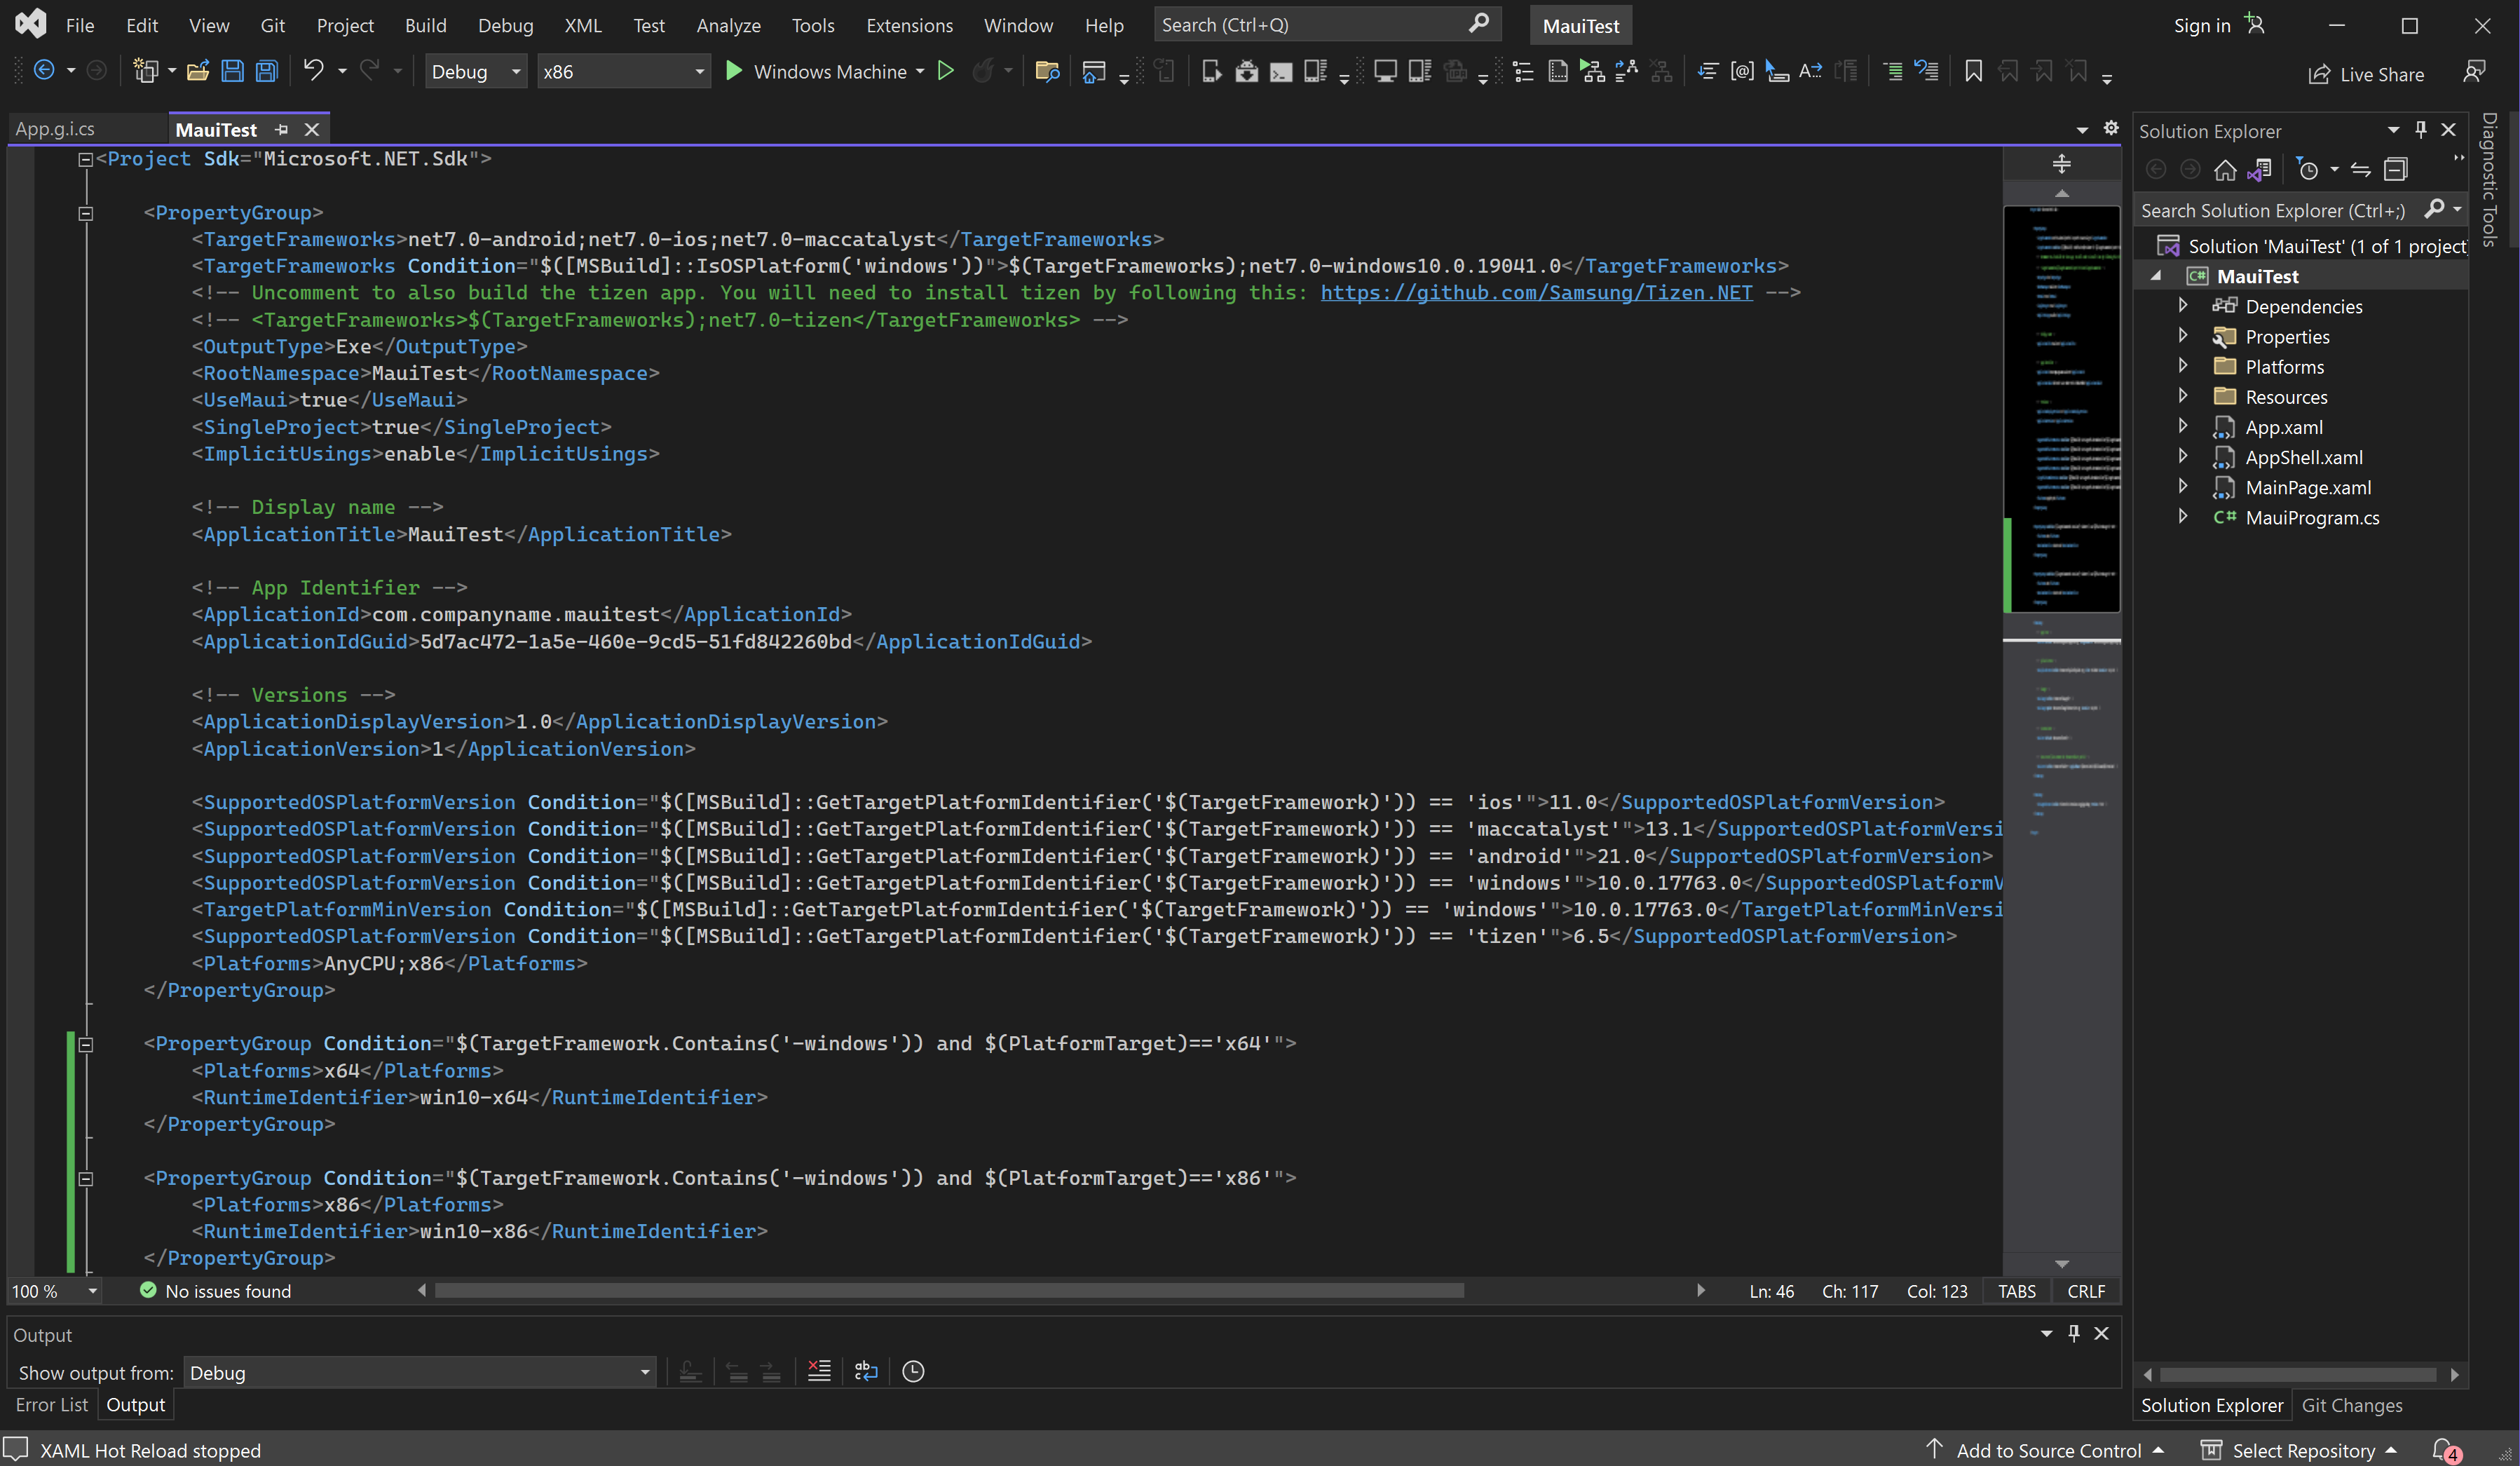
Task: Click the Open File folder icon
Action: pyautogui.click(x=197, y=71)
